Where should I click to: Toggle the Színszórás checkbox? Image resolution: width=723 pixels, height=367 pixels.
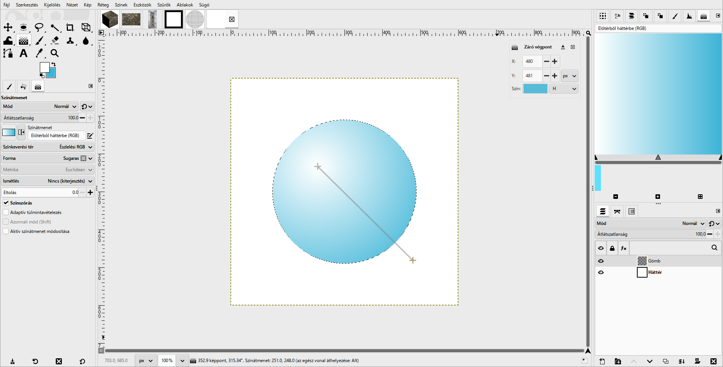6,203
